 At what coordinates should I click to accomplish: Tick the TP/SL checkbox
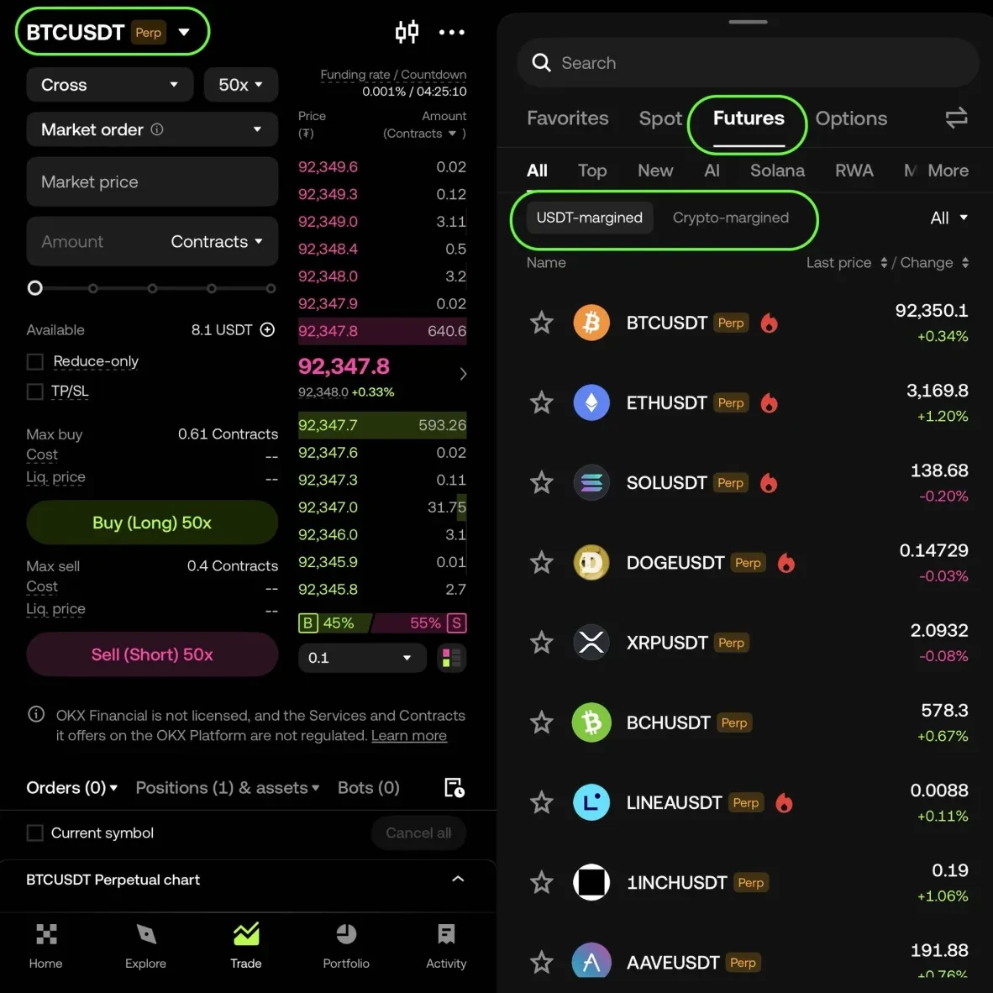coord(35,391)
